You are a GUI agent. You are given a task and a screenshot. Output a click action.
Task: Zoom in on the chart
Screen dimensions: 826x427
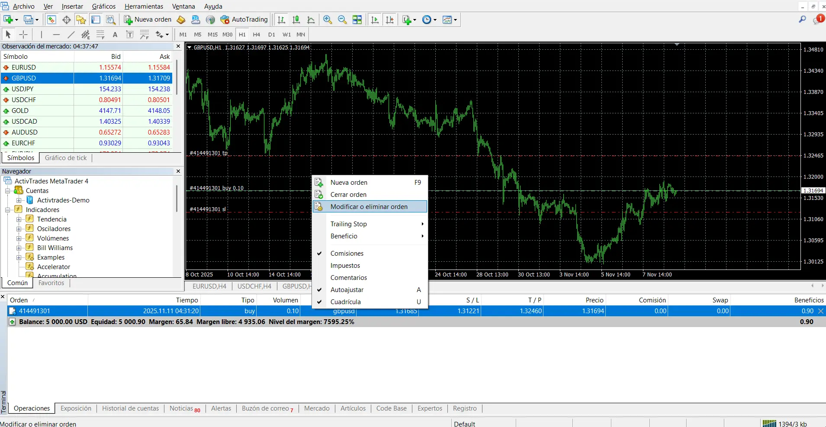pos(328,19)
